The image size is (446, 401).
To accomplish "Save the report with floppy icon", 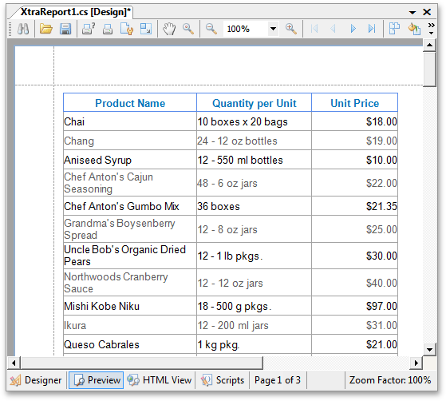I will pos(65,29).
